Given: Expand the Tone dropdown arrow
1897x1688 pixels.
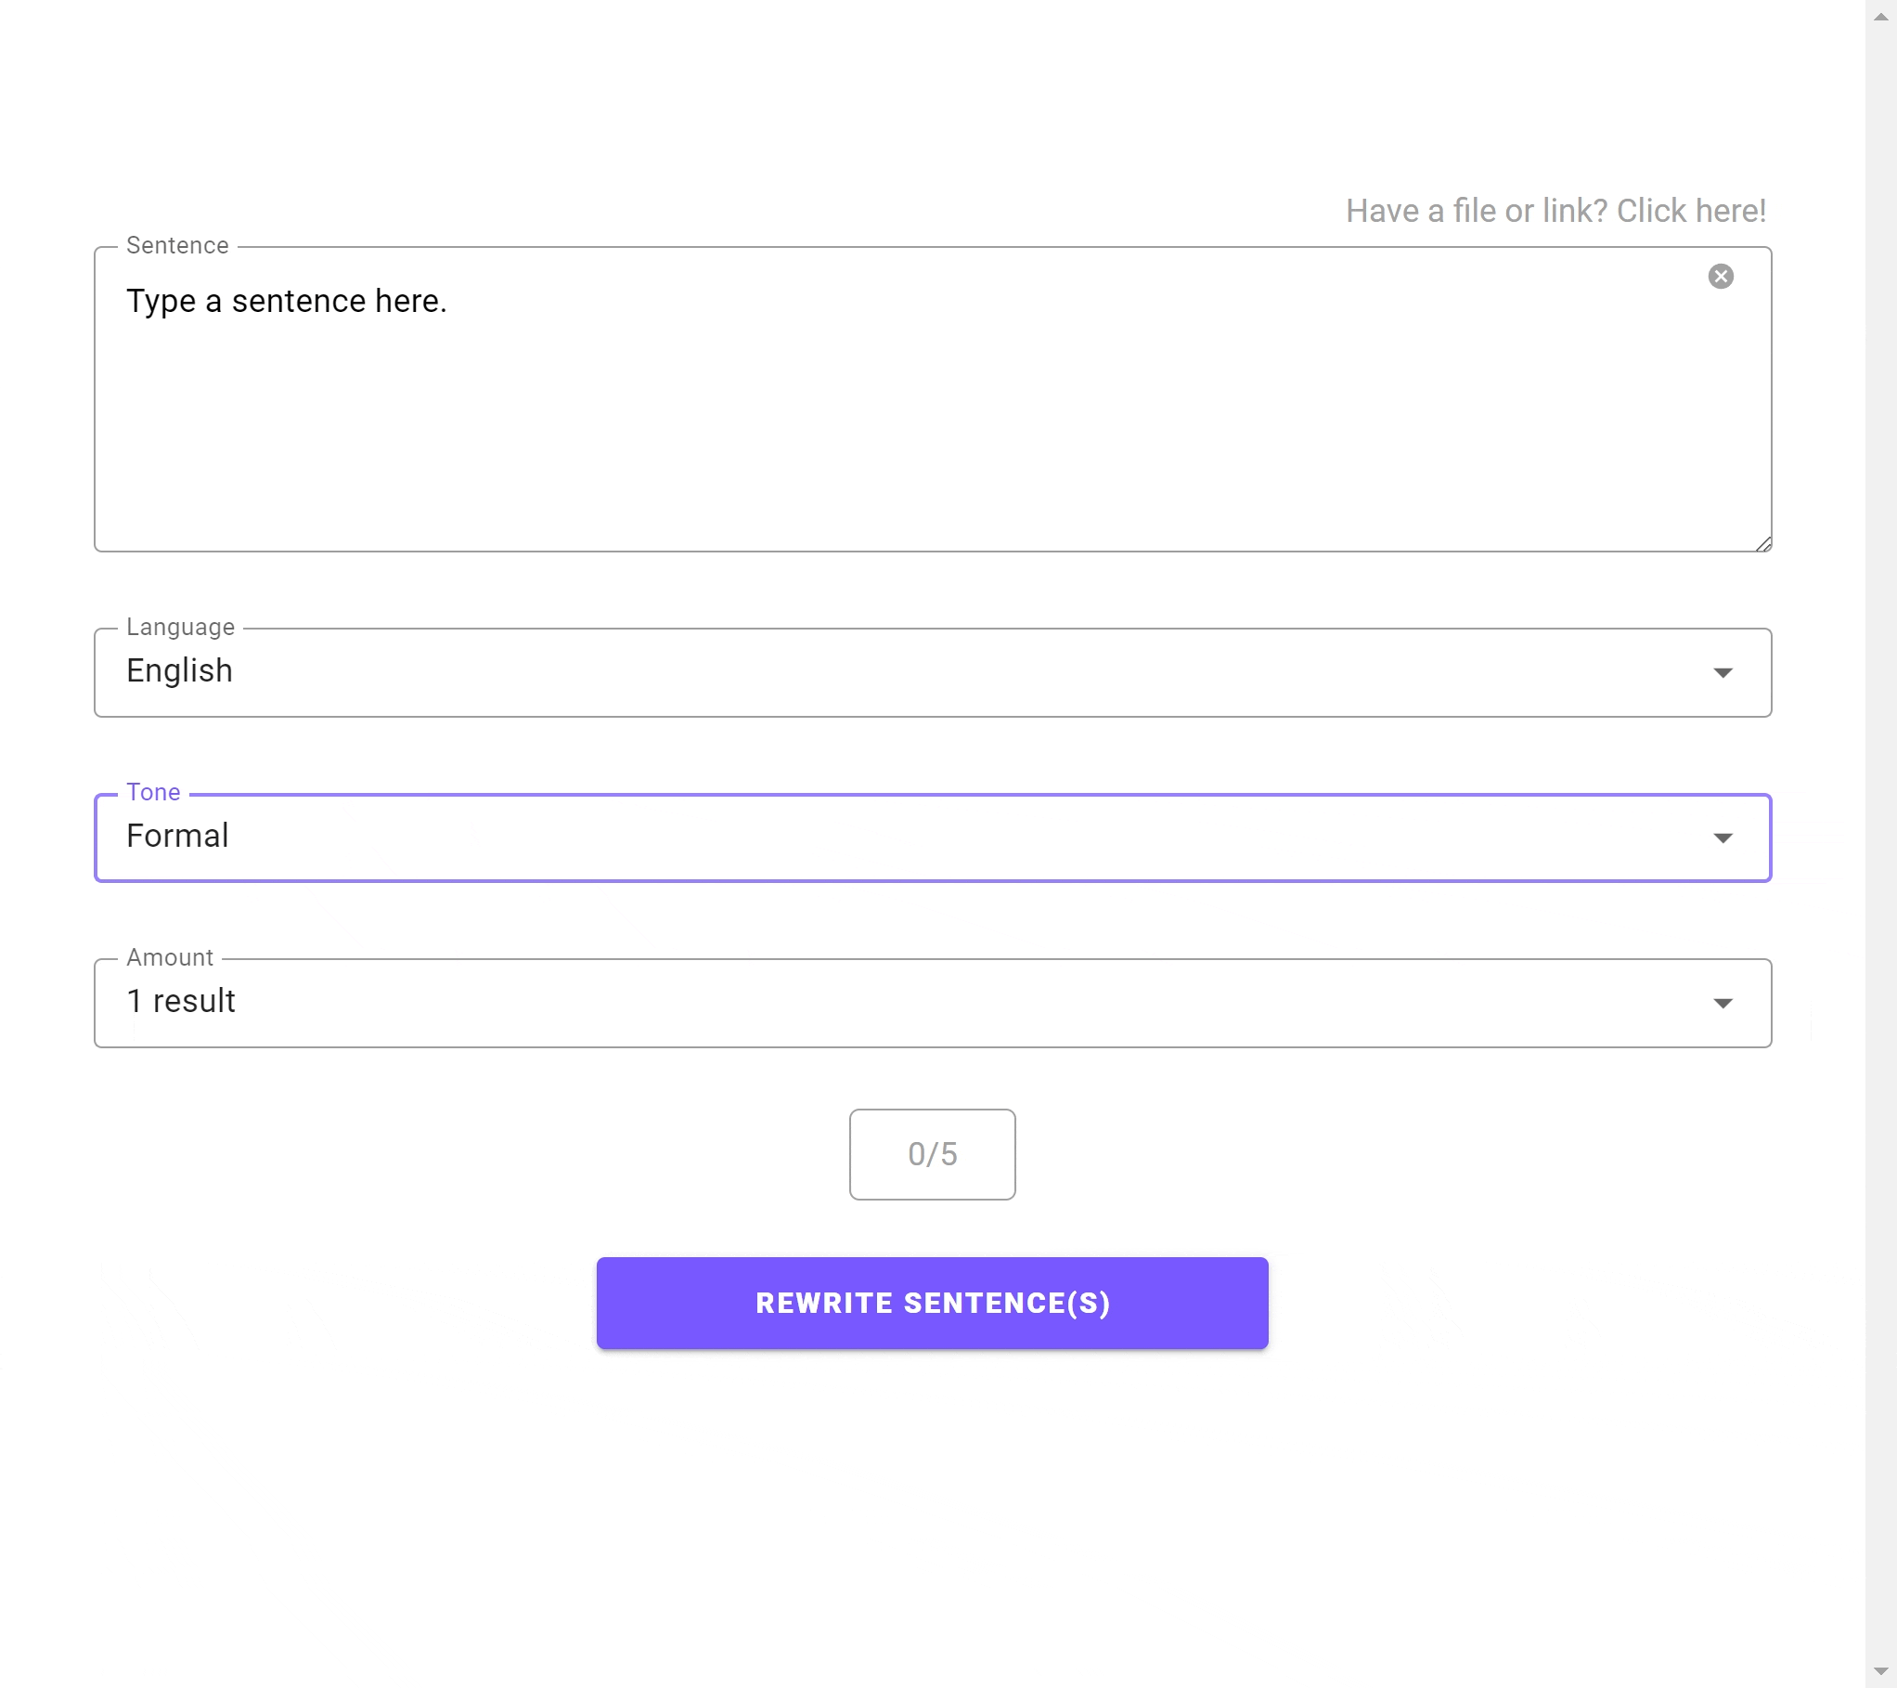Looking at the screenshot, I should point(1722,838).
